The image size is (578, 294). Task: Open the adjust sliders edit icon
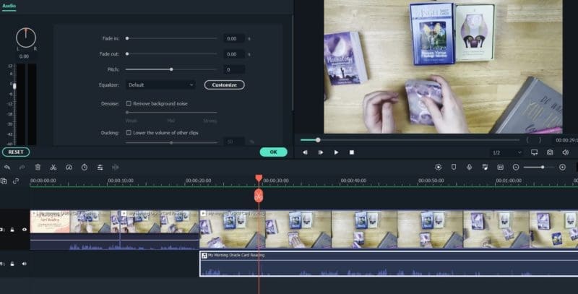100,168
